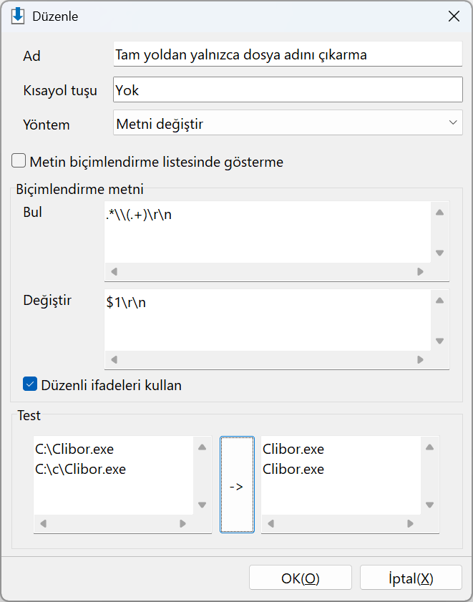Click up arrow in test output scrollbar
Viewport: 473px width, 602px height.
429,447
